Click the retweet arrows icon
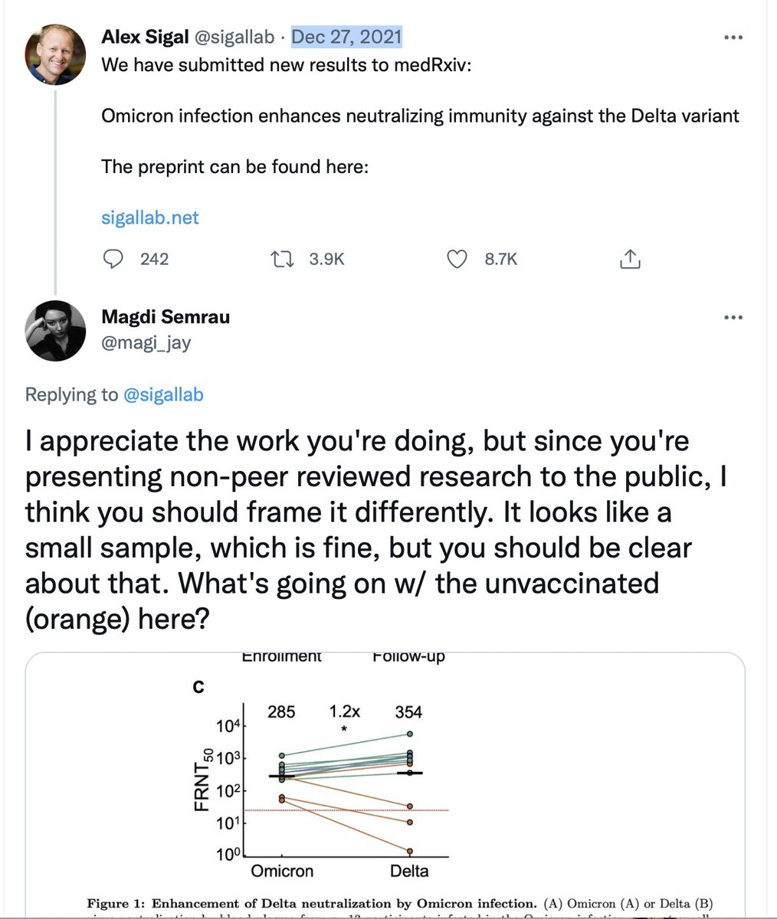777x919 pixels. tap(283, 260)
